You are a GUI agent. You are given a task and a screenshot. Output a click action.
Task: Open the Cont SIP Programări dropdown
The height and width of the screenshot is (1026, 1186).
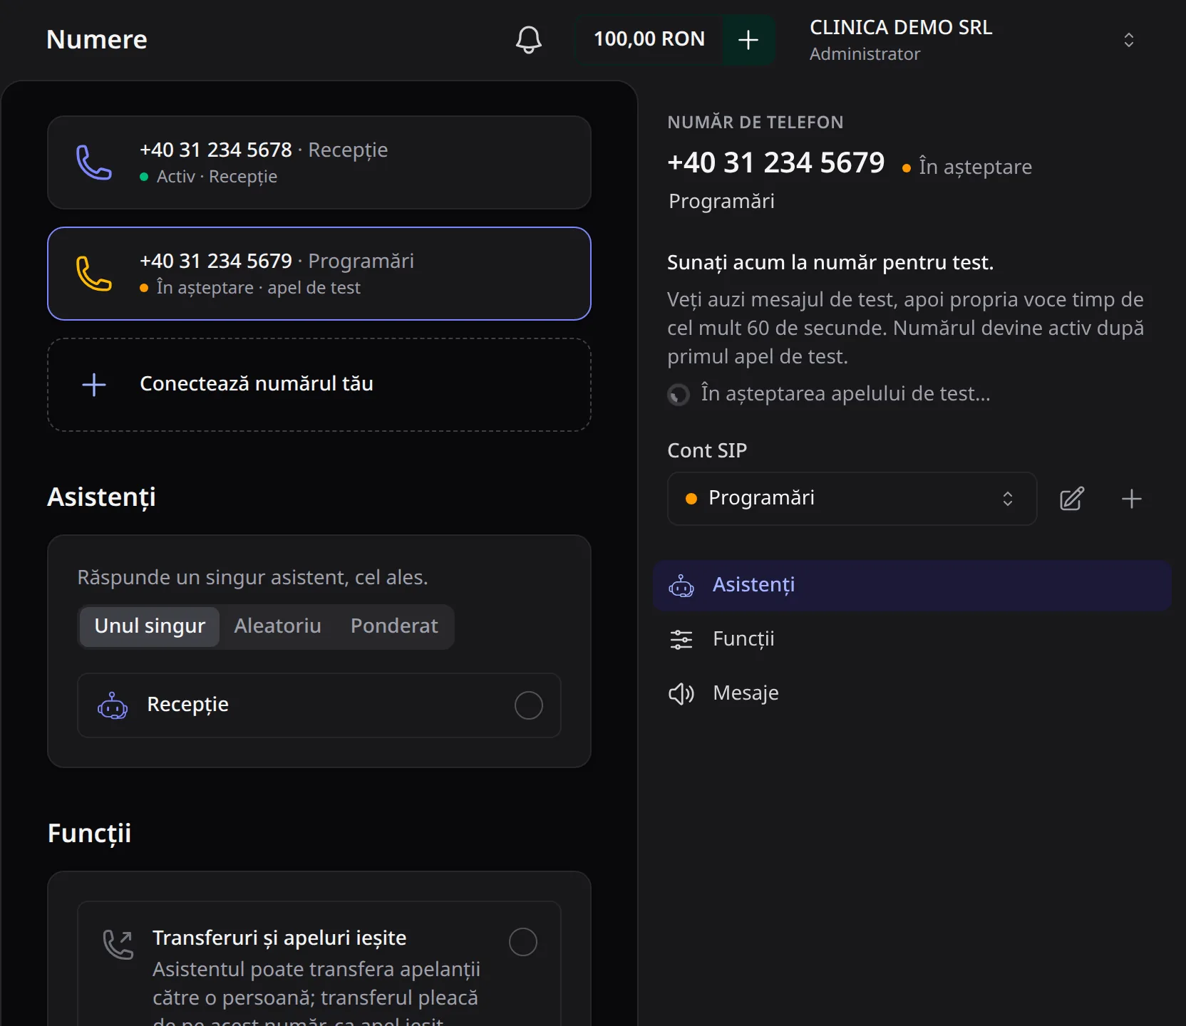(x=852, y=499)
